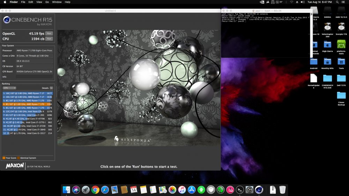Open the File menu
The image size is (349, 196).
[23, 2]
